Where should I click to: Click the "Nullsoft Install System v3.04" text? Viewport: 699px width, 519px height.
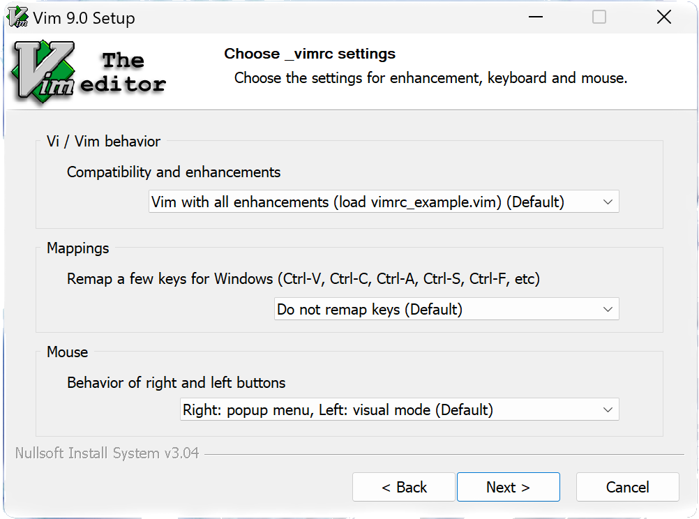107,453
